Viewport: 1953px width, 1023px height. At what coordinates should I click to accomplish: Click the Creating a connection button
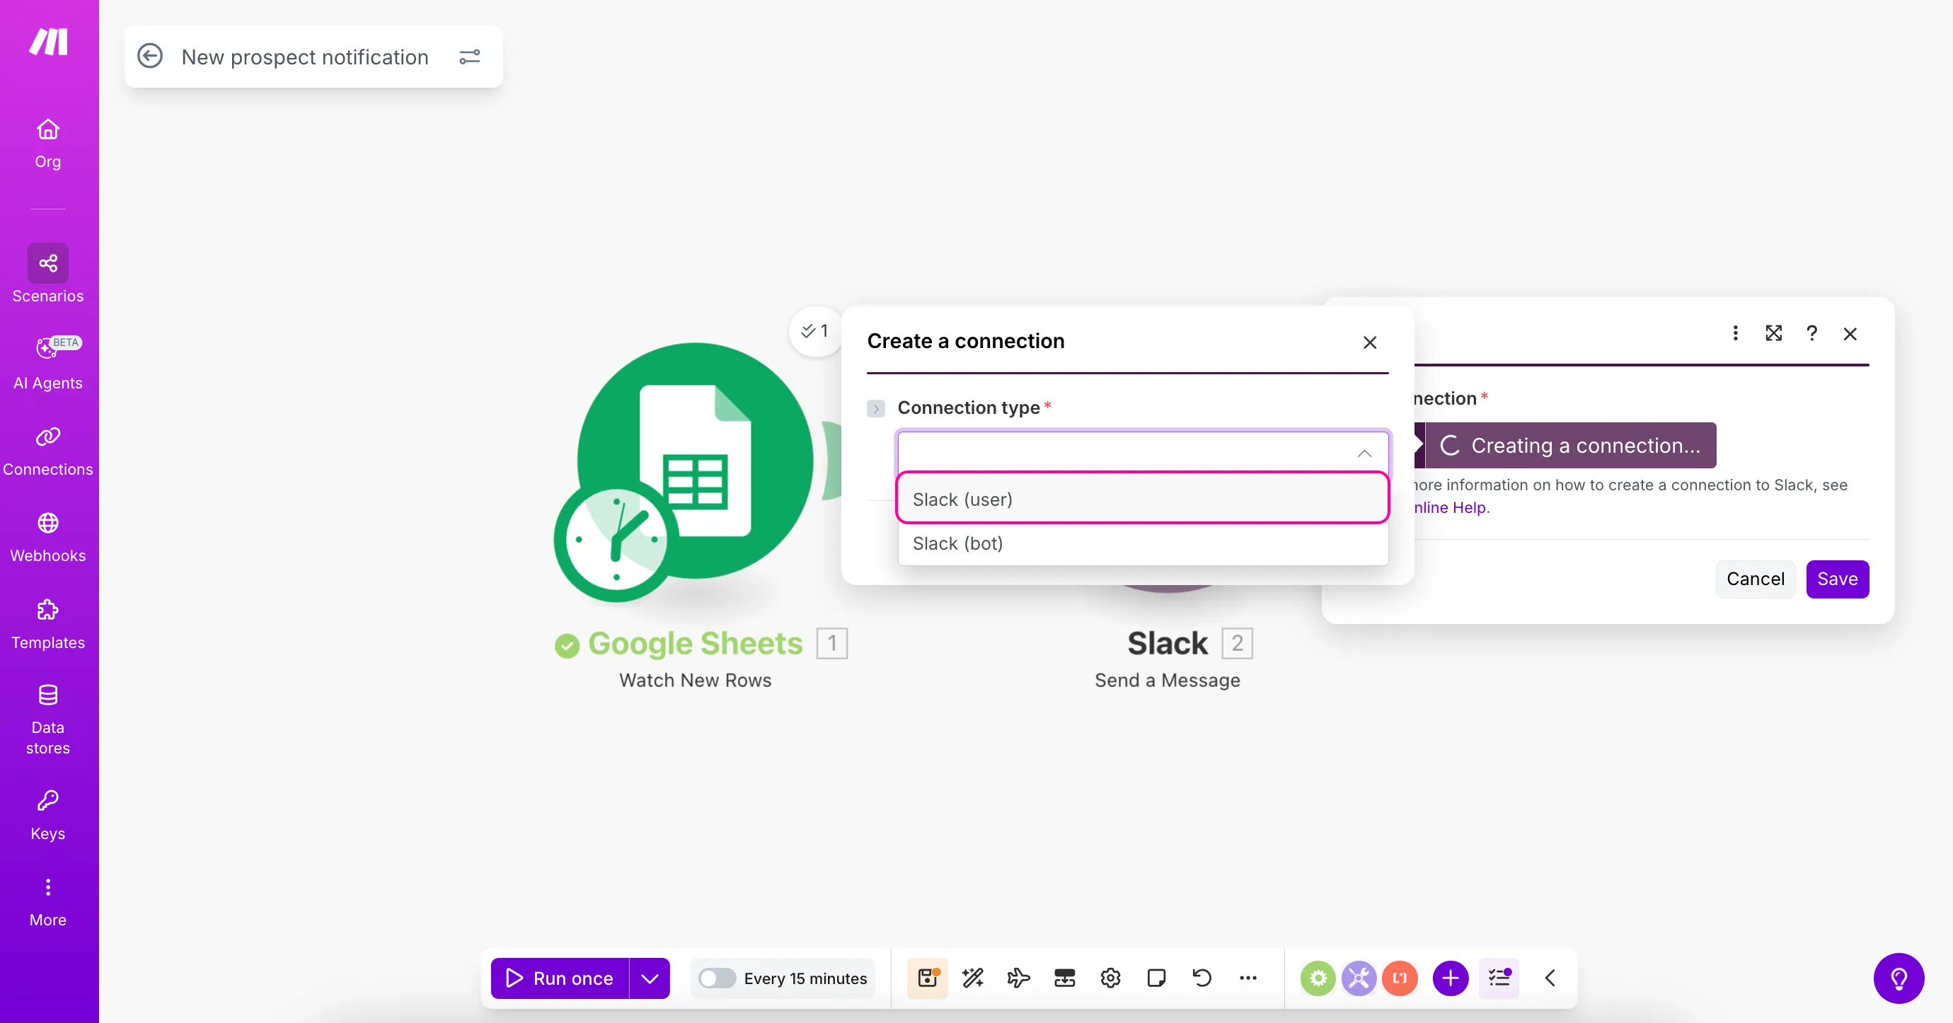1570,446
